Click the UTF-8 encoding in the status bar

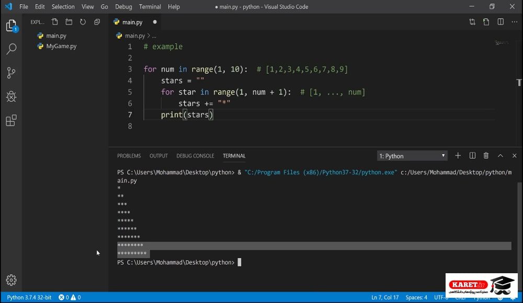coord(440,297)
